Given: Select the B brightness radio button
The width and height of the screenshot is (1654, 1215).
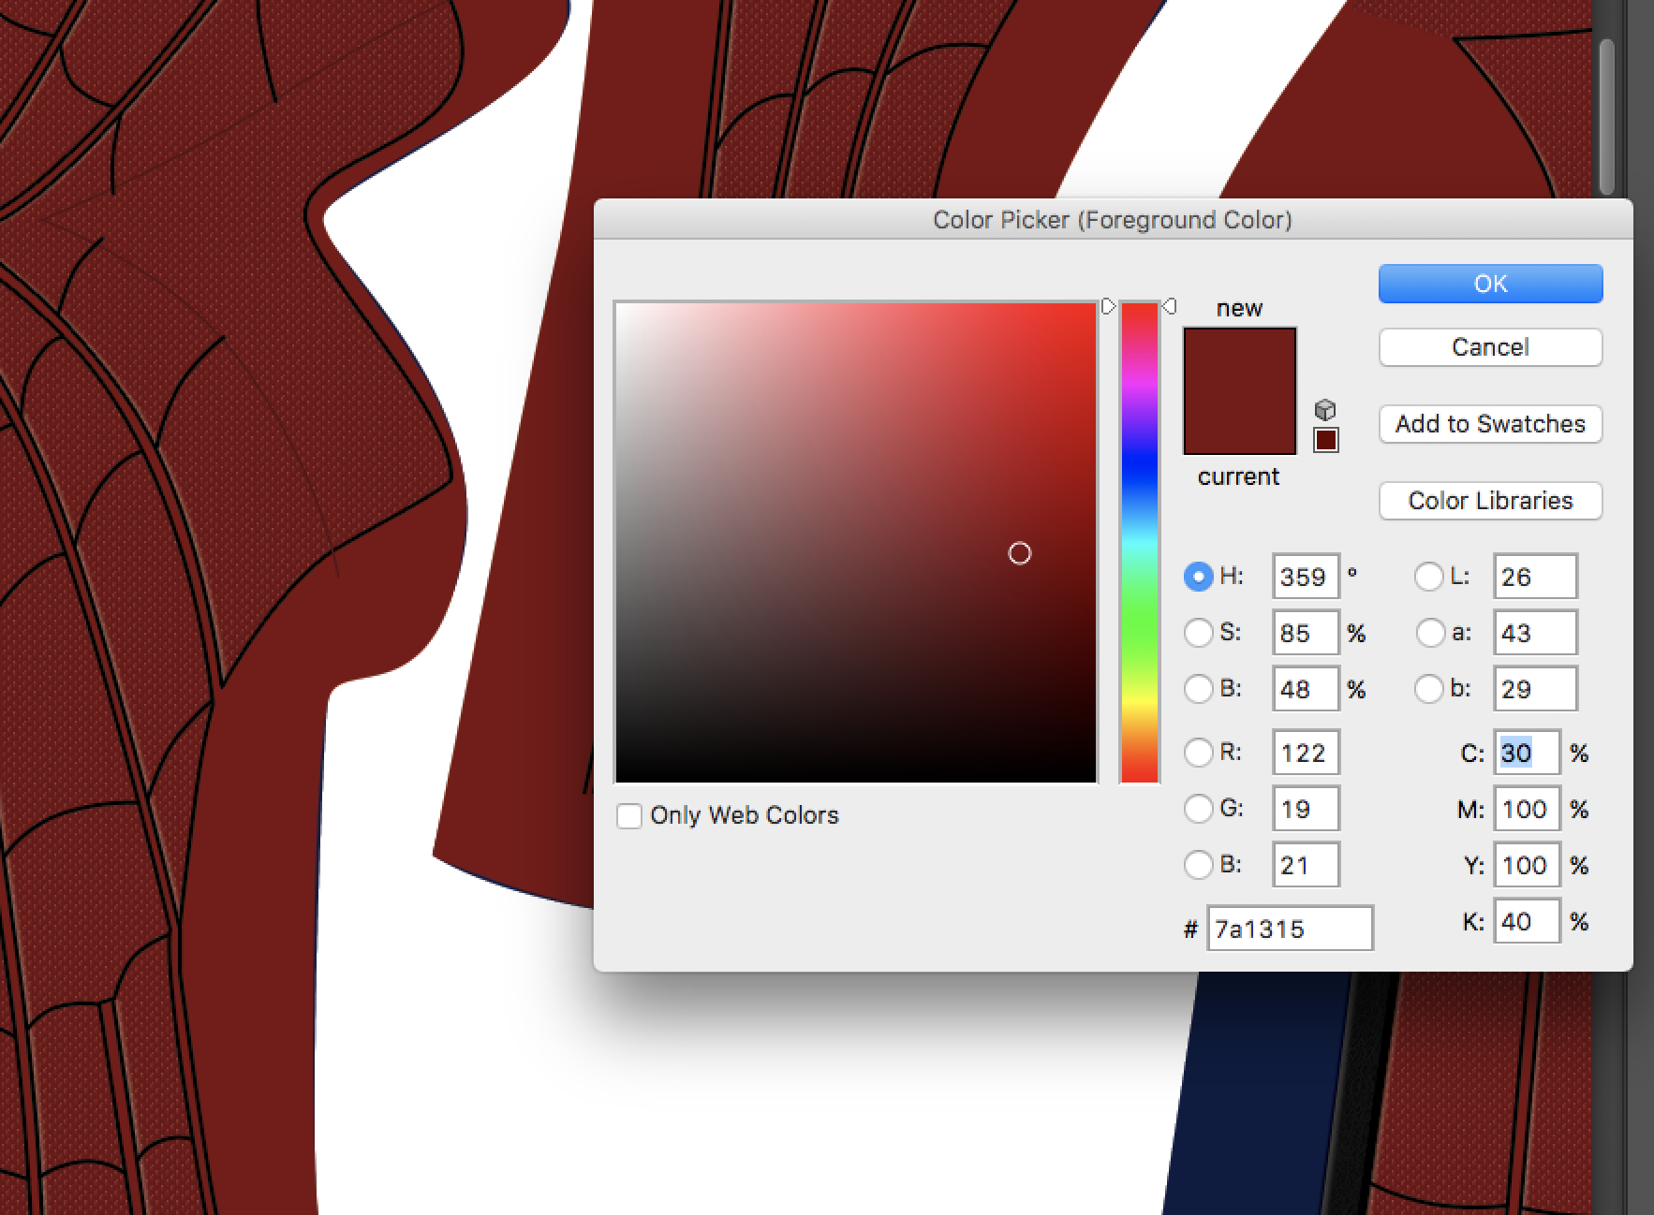Looking at the screenshot, I should [x=1198, y=689].
